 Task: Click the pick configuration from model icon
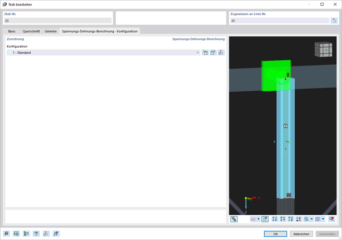coord(221,53)
